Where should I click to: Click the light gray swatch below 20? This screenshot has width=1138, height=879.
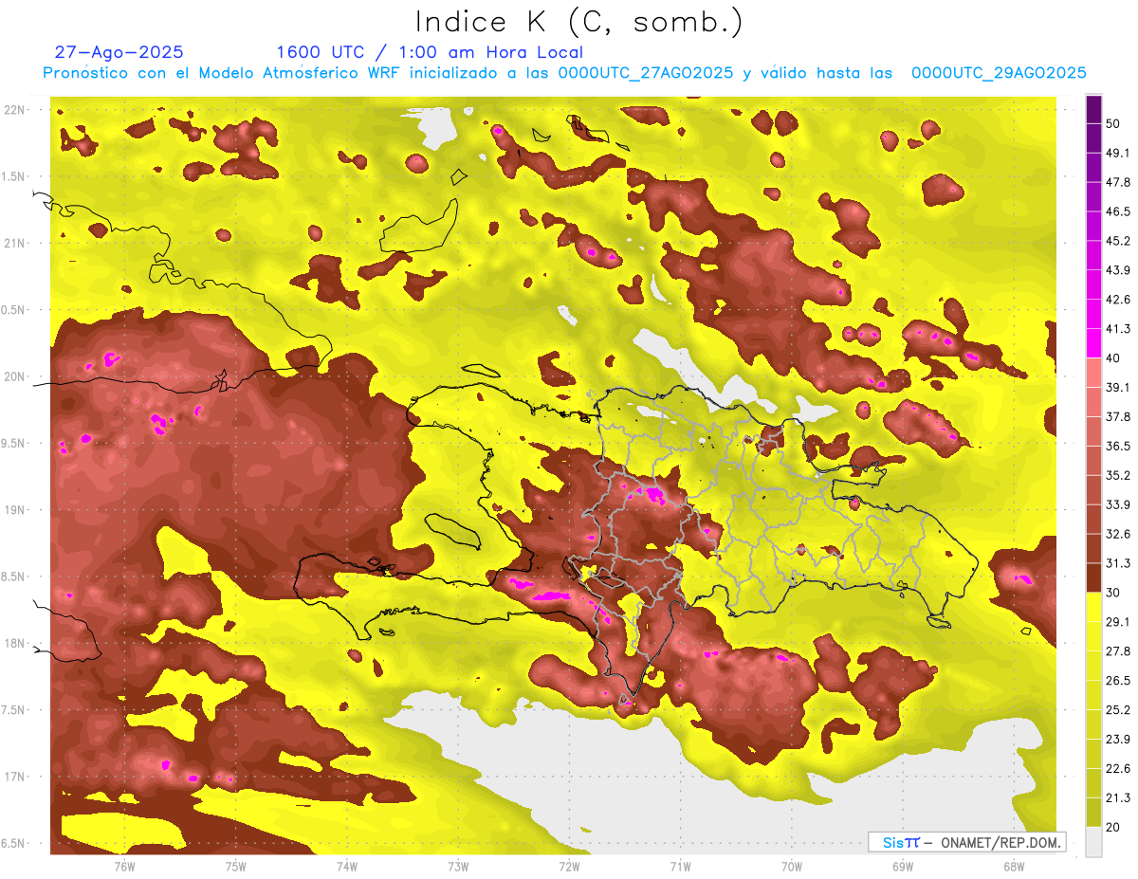point(1093,841)
